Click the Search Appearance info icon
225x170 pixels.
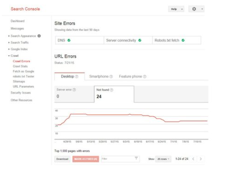pyautogui.click(x=39, y=36)
